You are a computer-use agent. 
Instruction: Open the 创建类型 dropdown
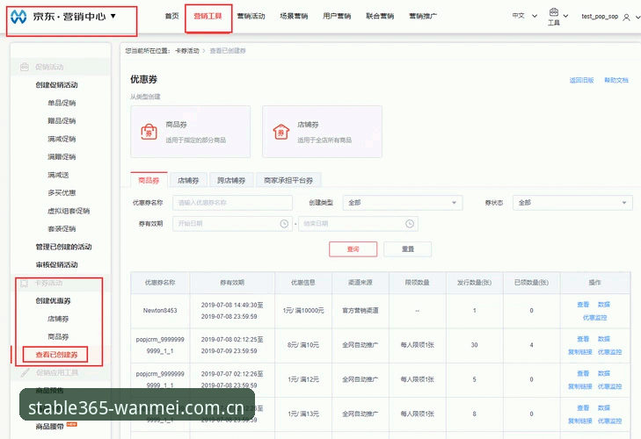click(403, 203)
